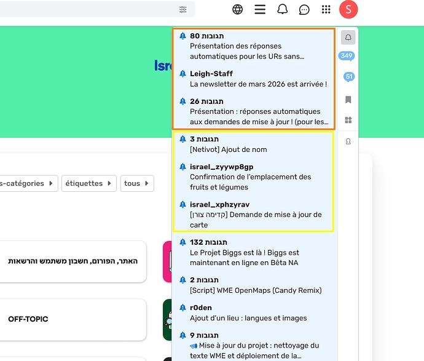424x361 pixels.
Task: Click the globe language icon
Action: pos(237,9)
